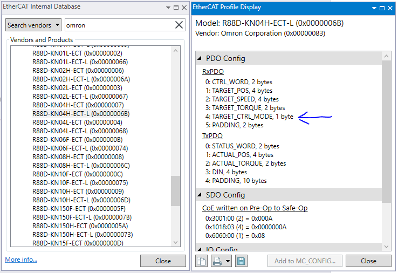The width and height of the screenshot is (398, 273).
Task: Clear the omron search text with X
Action: tap(179, 25)
